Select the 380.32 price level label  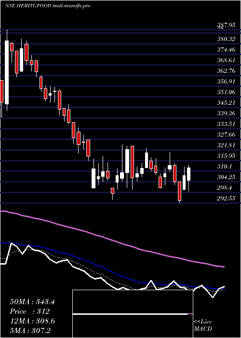[226, 39]
